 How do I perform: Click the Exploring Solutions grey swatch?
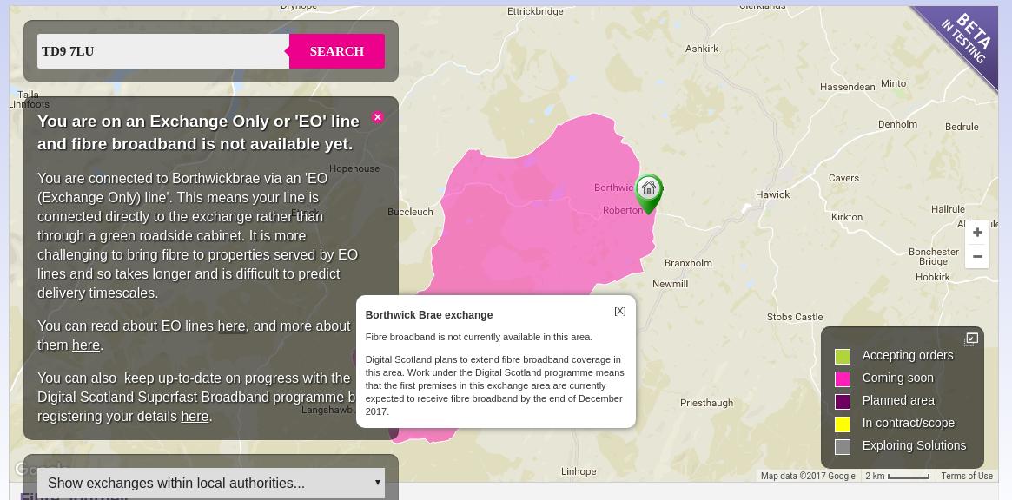[x=843, y=446]
